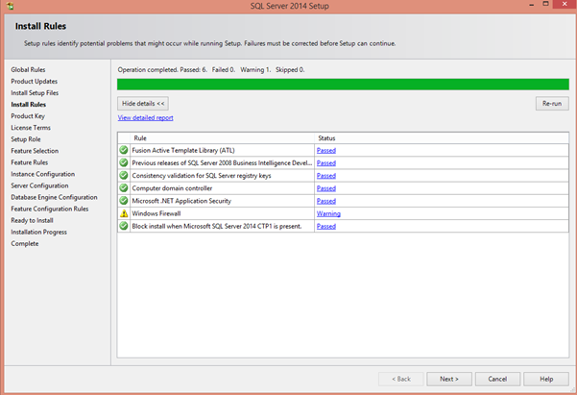This screenshot has width=577, height=395.
Task: Click the Next button
Action: [x=449, y=379]
